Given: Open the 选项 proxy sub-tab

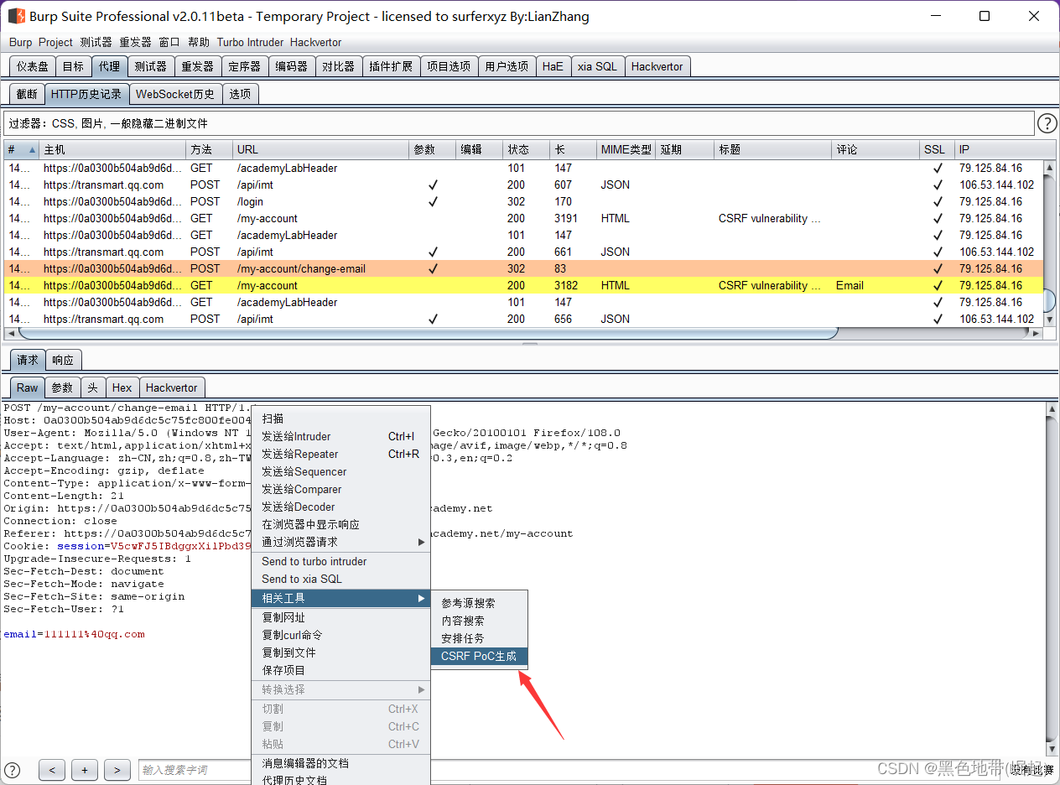Looking at the screenshot, I should [x=240, y=94].
